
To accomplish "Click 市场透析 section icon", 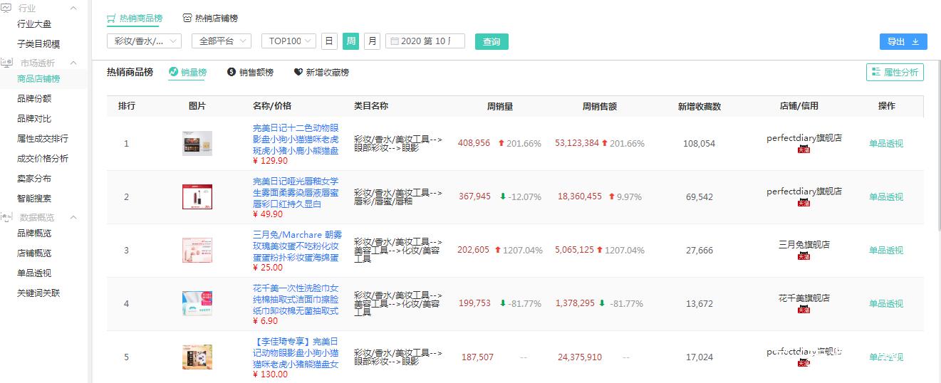I will coord(6,63).
